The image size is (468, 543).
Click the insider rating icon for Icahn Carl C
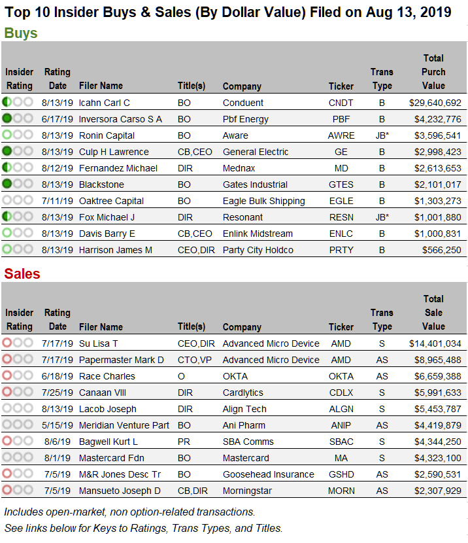point(18,103)
